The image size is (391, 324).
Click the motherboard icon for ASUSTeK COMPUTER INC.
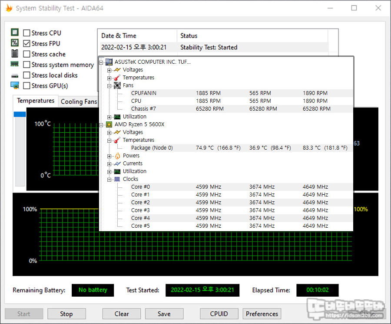tap(109, 62)
